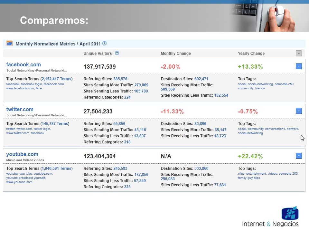309x232 pixels.
Task: Open facebook Referring Categories value 224
Action: click(127, 97)
